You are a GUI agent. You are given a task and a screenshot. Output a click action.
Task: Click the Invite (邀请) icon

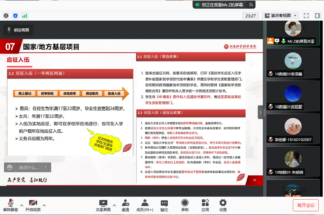[x=126, y=203]
